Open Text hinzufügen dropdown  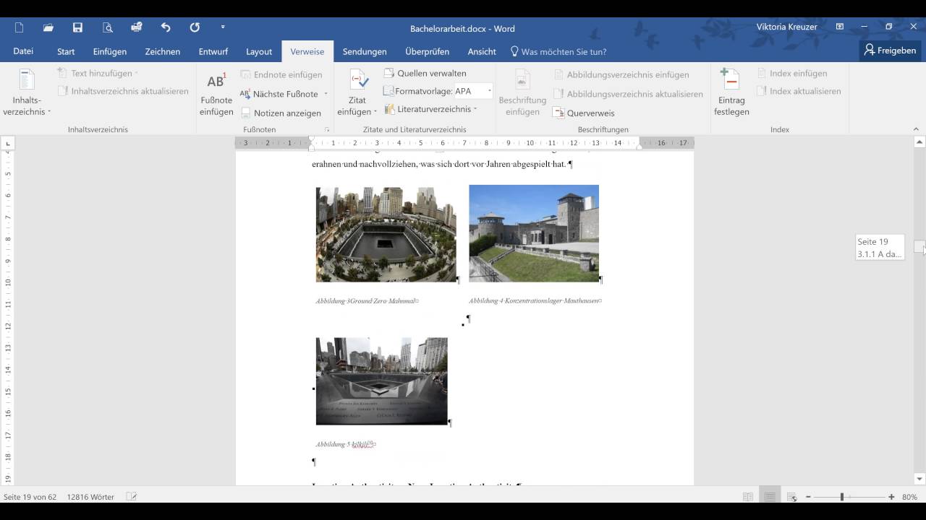(x=98, y=73)
